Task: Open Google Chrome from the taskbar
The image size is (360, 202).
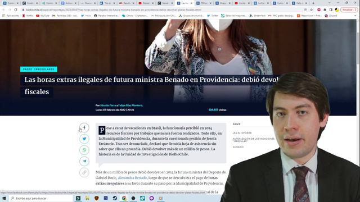Action: point(124,198)
